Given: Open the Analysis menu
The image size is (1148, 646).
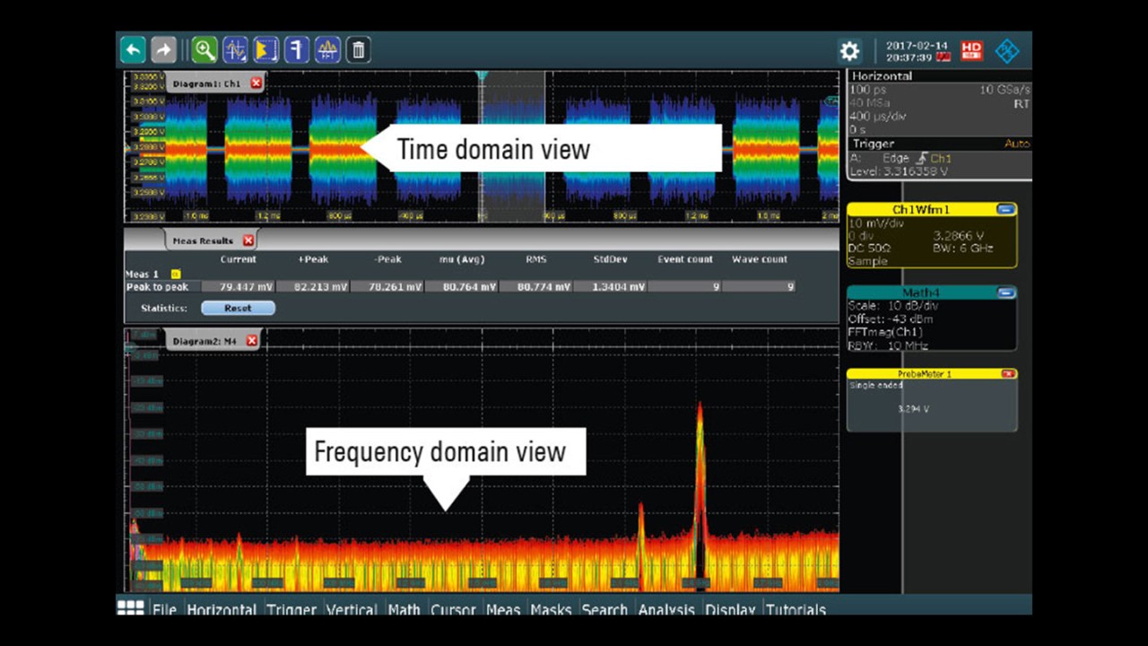Looking at the screenshot, I should click(x=666, y=610).
